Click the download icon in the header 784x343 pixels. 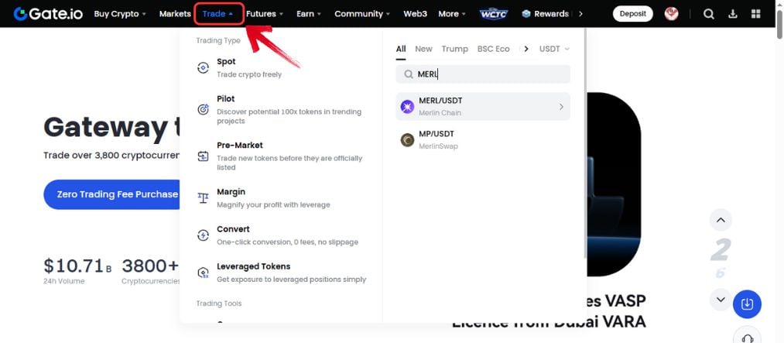(x=732, y=14)
